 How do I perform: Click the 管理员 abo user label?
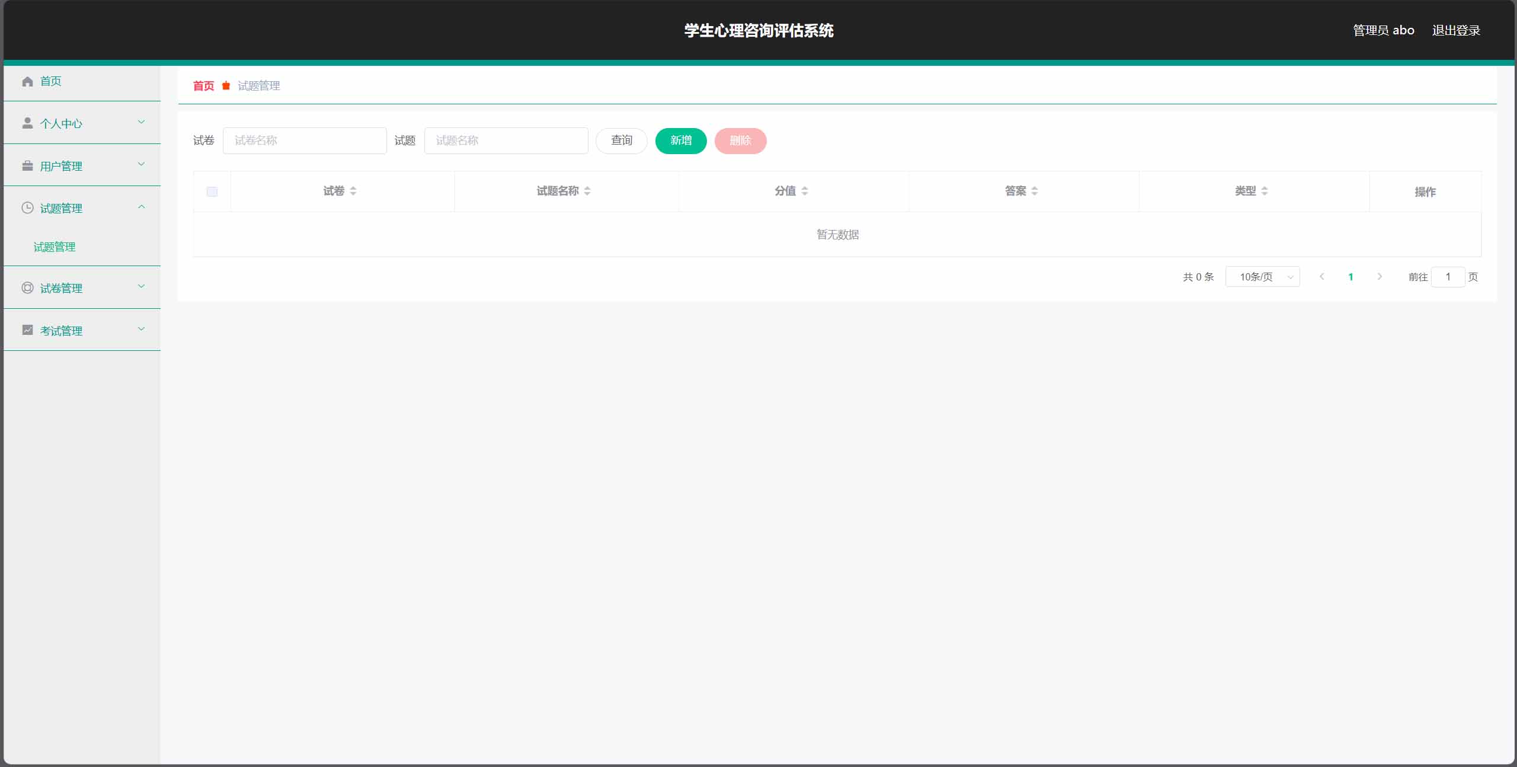coord(1384,30)
